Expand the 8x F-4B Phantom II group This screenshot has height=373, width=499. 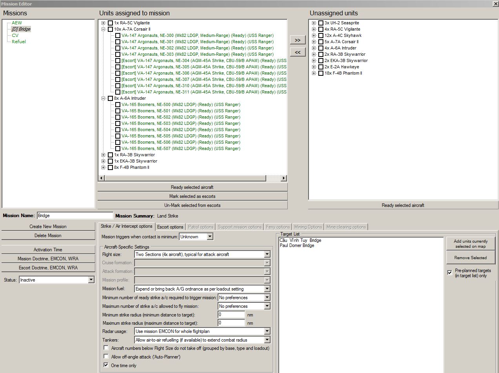tap(103, 167)
